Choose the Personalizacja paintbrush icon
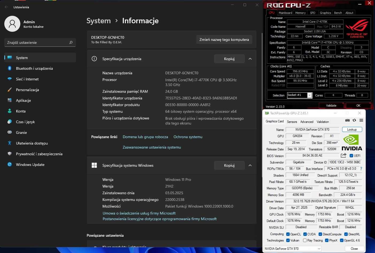This screenshot has width=375, height=253. pyautogui.click(x=10, y=89)
